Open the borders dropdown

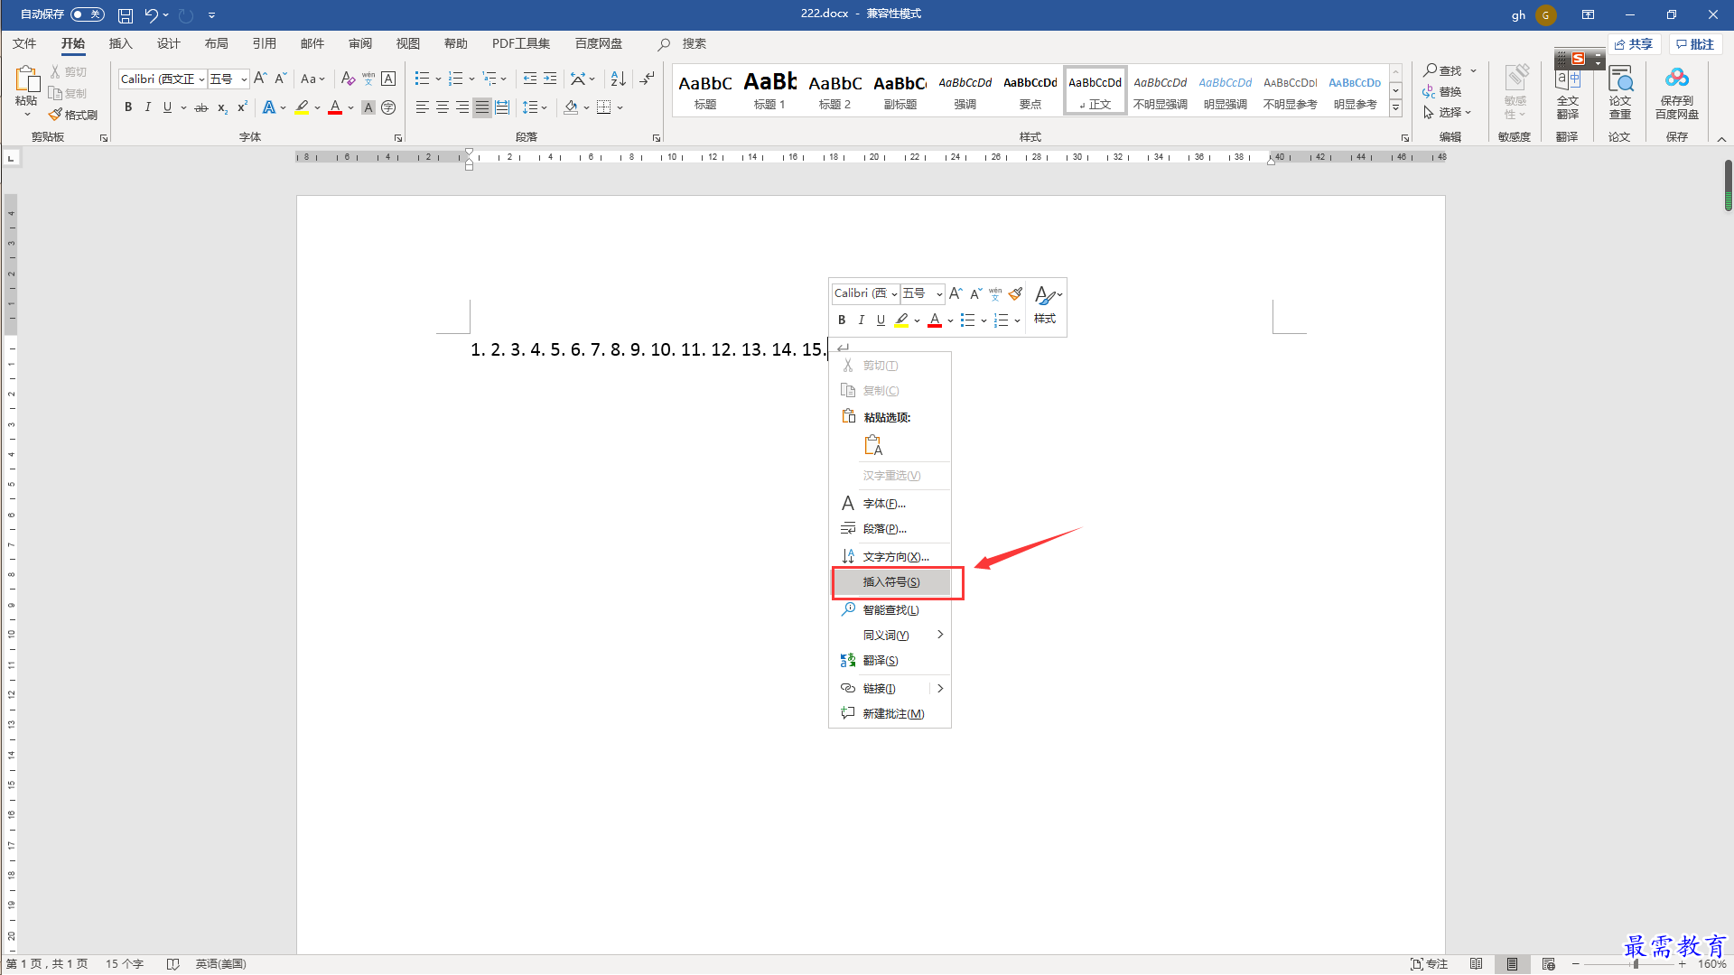pyautogui.click(x=620, y=107)
